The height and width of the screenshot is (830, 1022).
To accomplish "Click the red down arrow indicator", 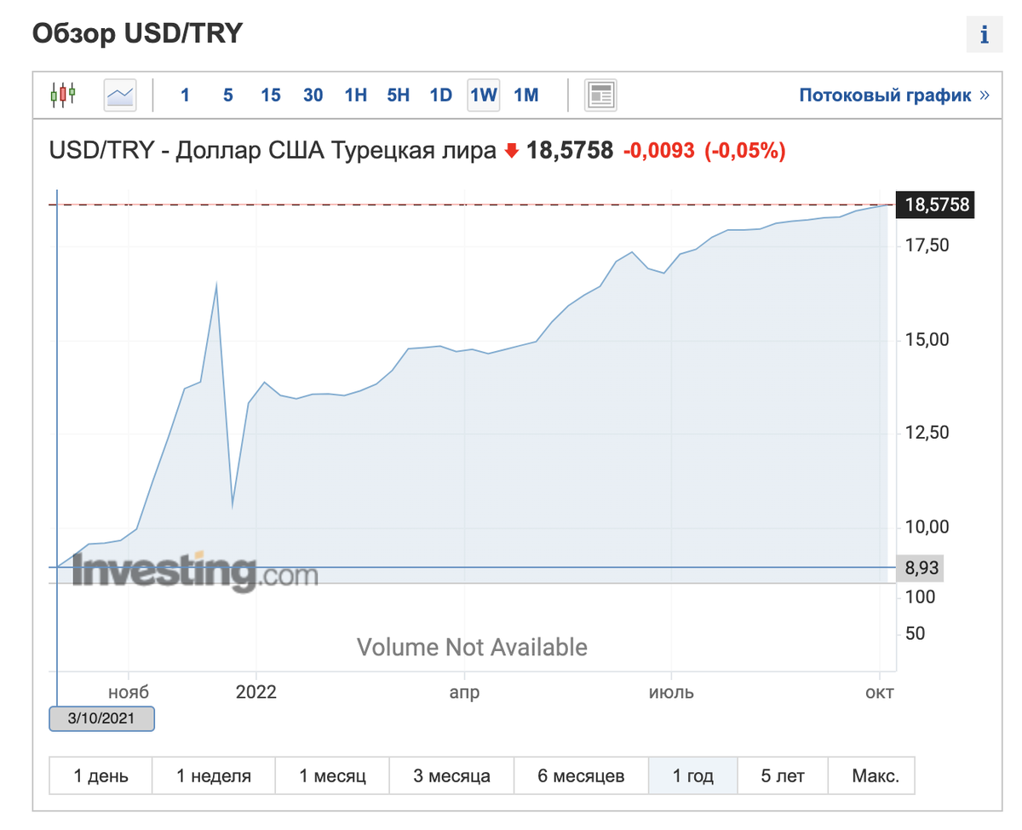I will (x=511, y=152).
